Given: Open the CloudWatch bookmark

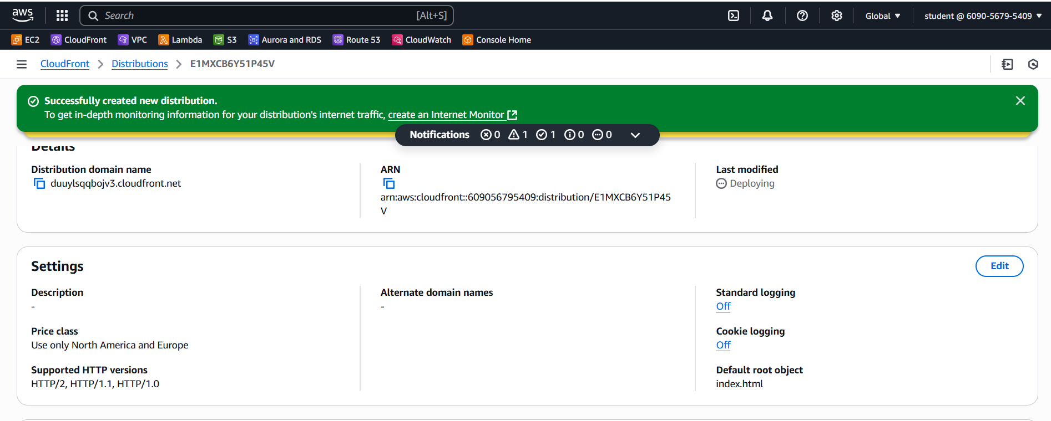Looking at the screenshot, I should 422,40.
